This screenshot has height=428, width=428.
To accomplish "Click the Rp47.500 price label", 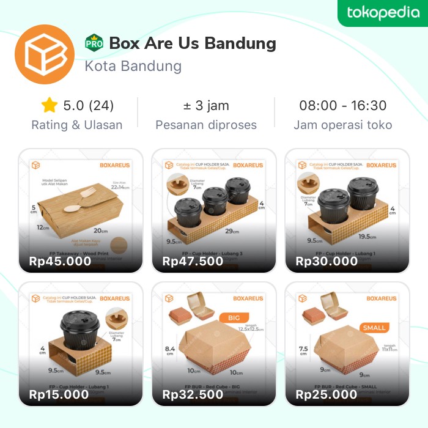I will pos(193,261).
